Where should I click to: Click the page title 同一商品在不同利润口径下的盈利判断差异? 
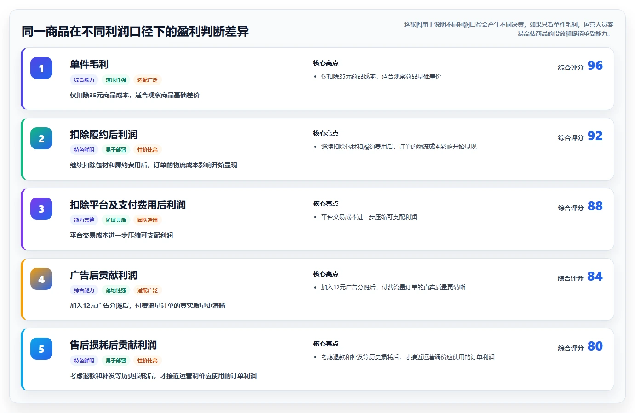point(135,32)
